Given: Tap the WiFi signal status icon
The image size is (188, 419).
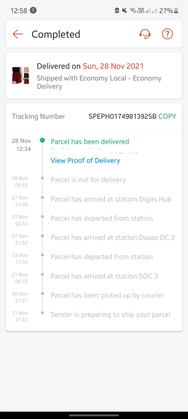Looking at the screenshot, I should tap(132, 11).
